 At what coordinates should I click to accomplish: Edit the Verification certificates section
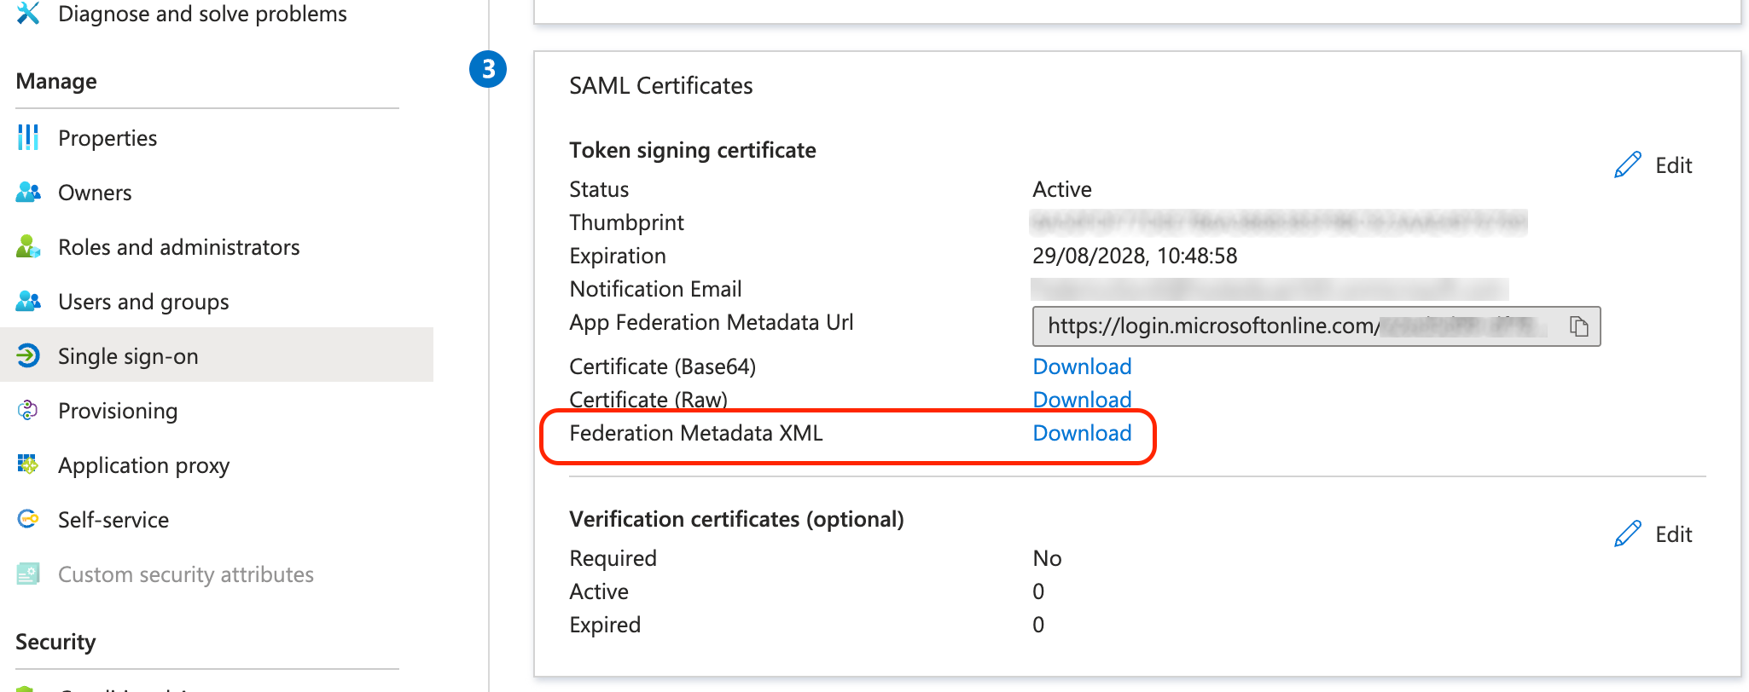1653,534
